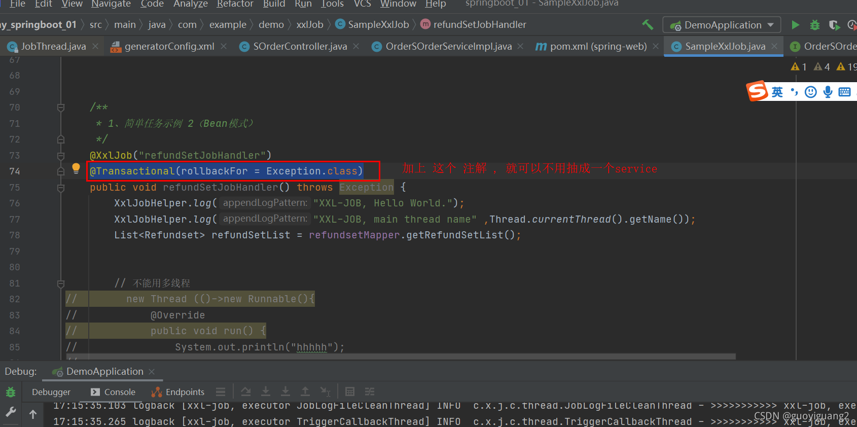This screenshot has height=427, width=857.
Task: Click the intention lightbulb on line 74
Action: coord(76,168)
